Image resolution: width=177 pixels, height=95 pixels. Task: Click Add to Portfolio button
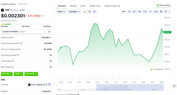tap(23, 32)
